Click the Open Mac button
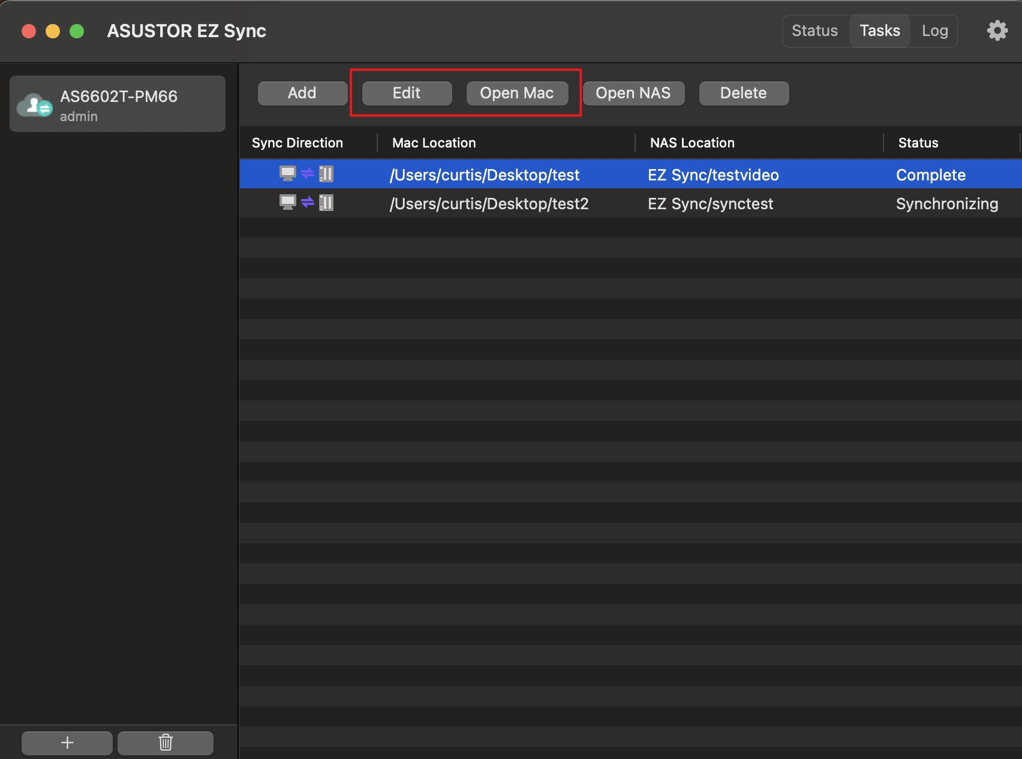This screenshot has height=759, width=1022. (517, 93)
